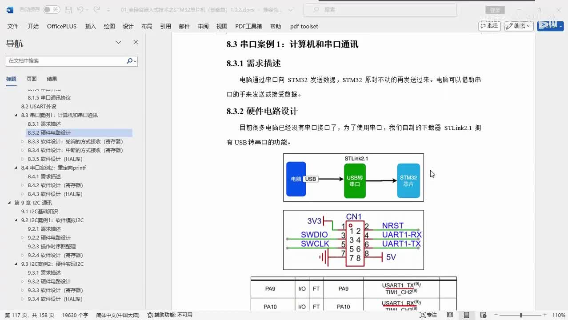Click the Redo arrow icon
The image size is (568, 320).
(97, 9)
